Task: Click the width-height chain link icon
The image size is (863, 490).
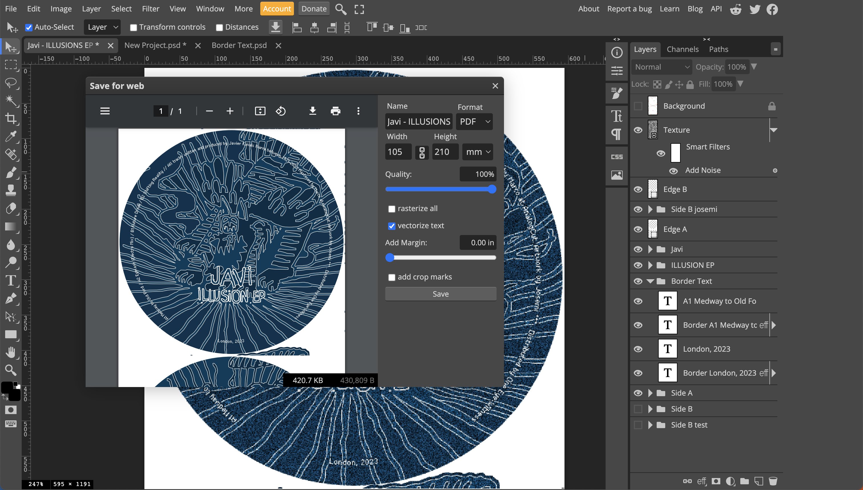Action: pos(422,152)
